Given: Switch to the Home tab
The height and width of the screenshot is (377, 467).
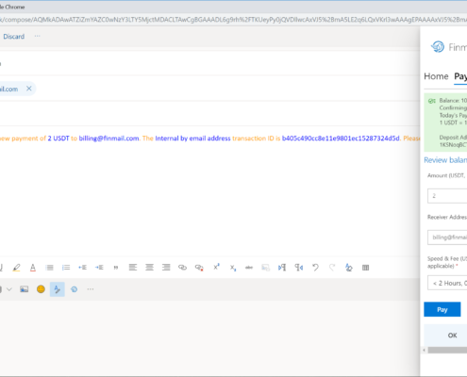Looking at the screenshot, I should pyautogui.click(x=436, y=76).
